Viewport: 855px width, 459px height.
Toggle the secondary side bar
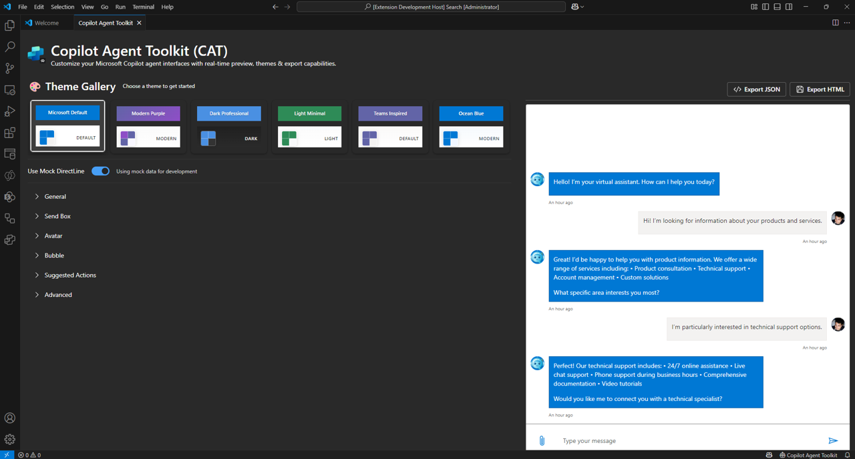click(789, 7)
